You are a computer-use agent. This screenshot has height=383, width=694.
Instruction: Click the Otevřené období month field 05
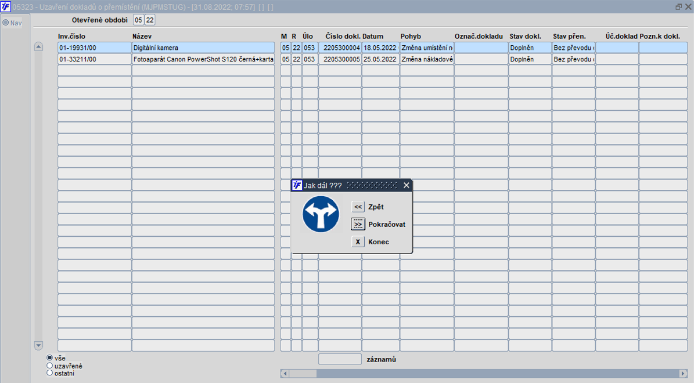[139, 20]
